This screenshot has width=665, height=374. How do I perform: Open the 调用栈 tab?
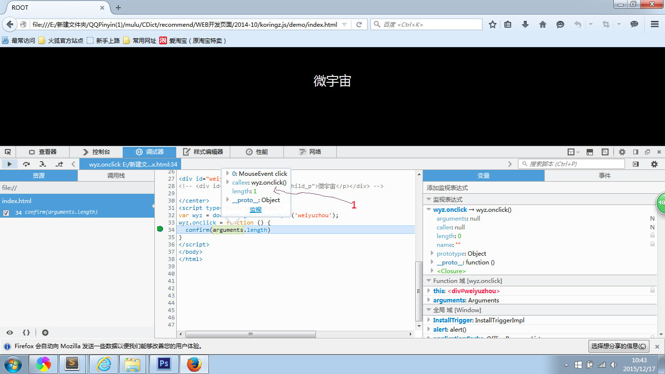[x=116, y=176]
